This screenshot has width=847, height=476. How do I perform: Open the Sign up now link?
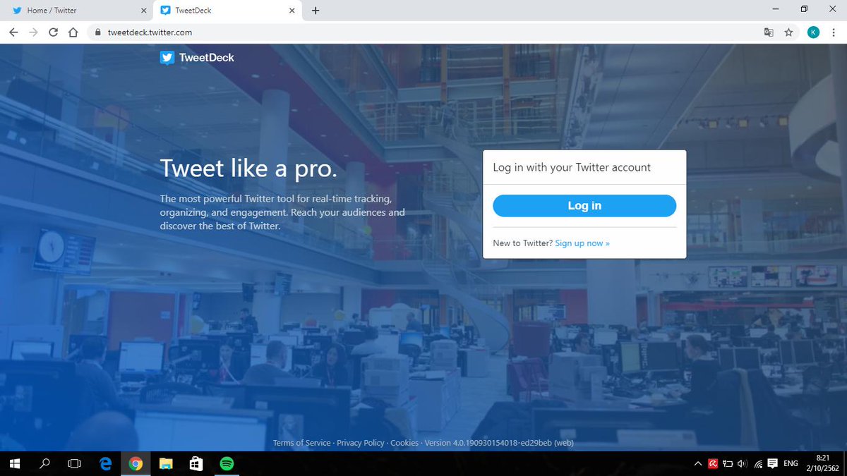click(582, 243)
